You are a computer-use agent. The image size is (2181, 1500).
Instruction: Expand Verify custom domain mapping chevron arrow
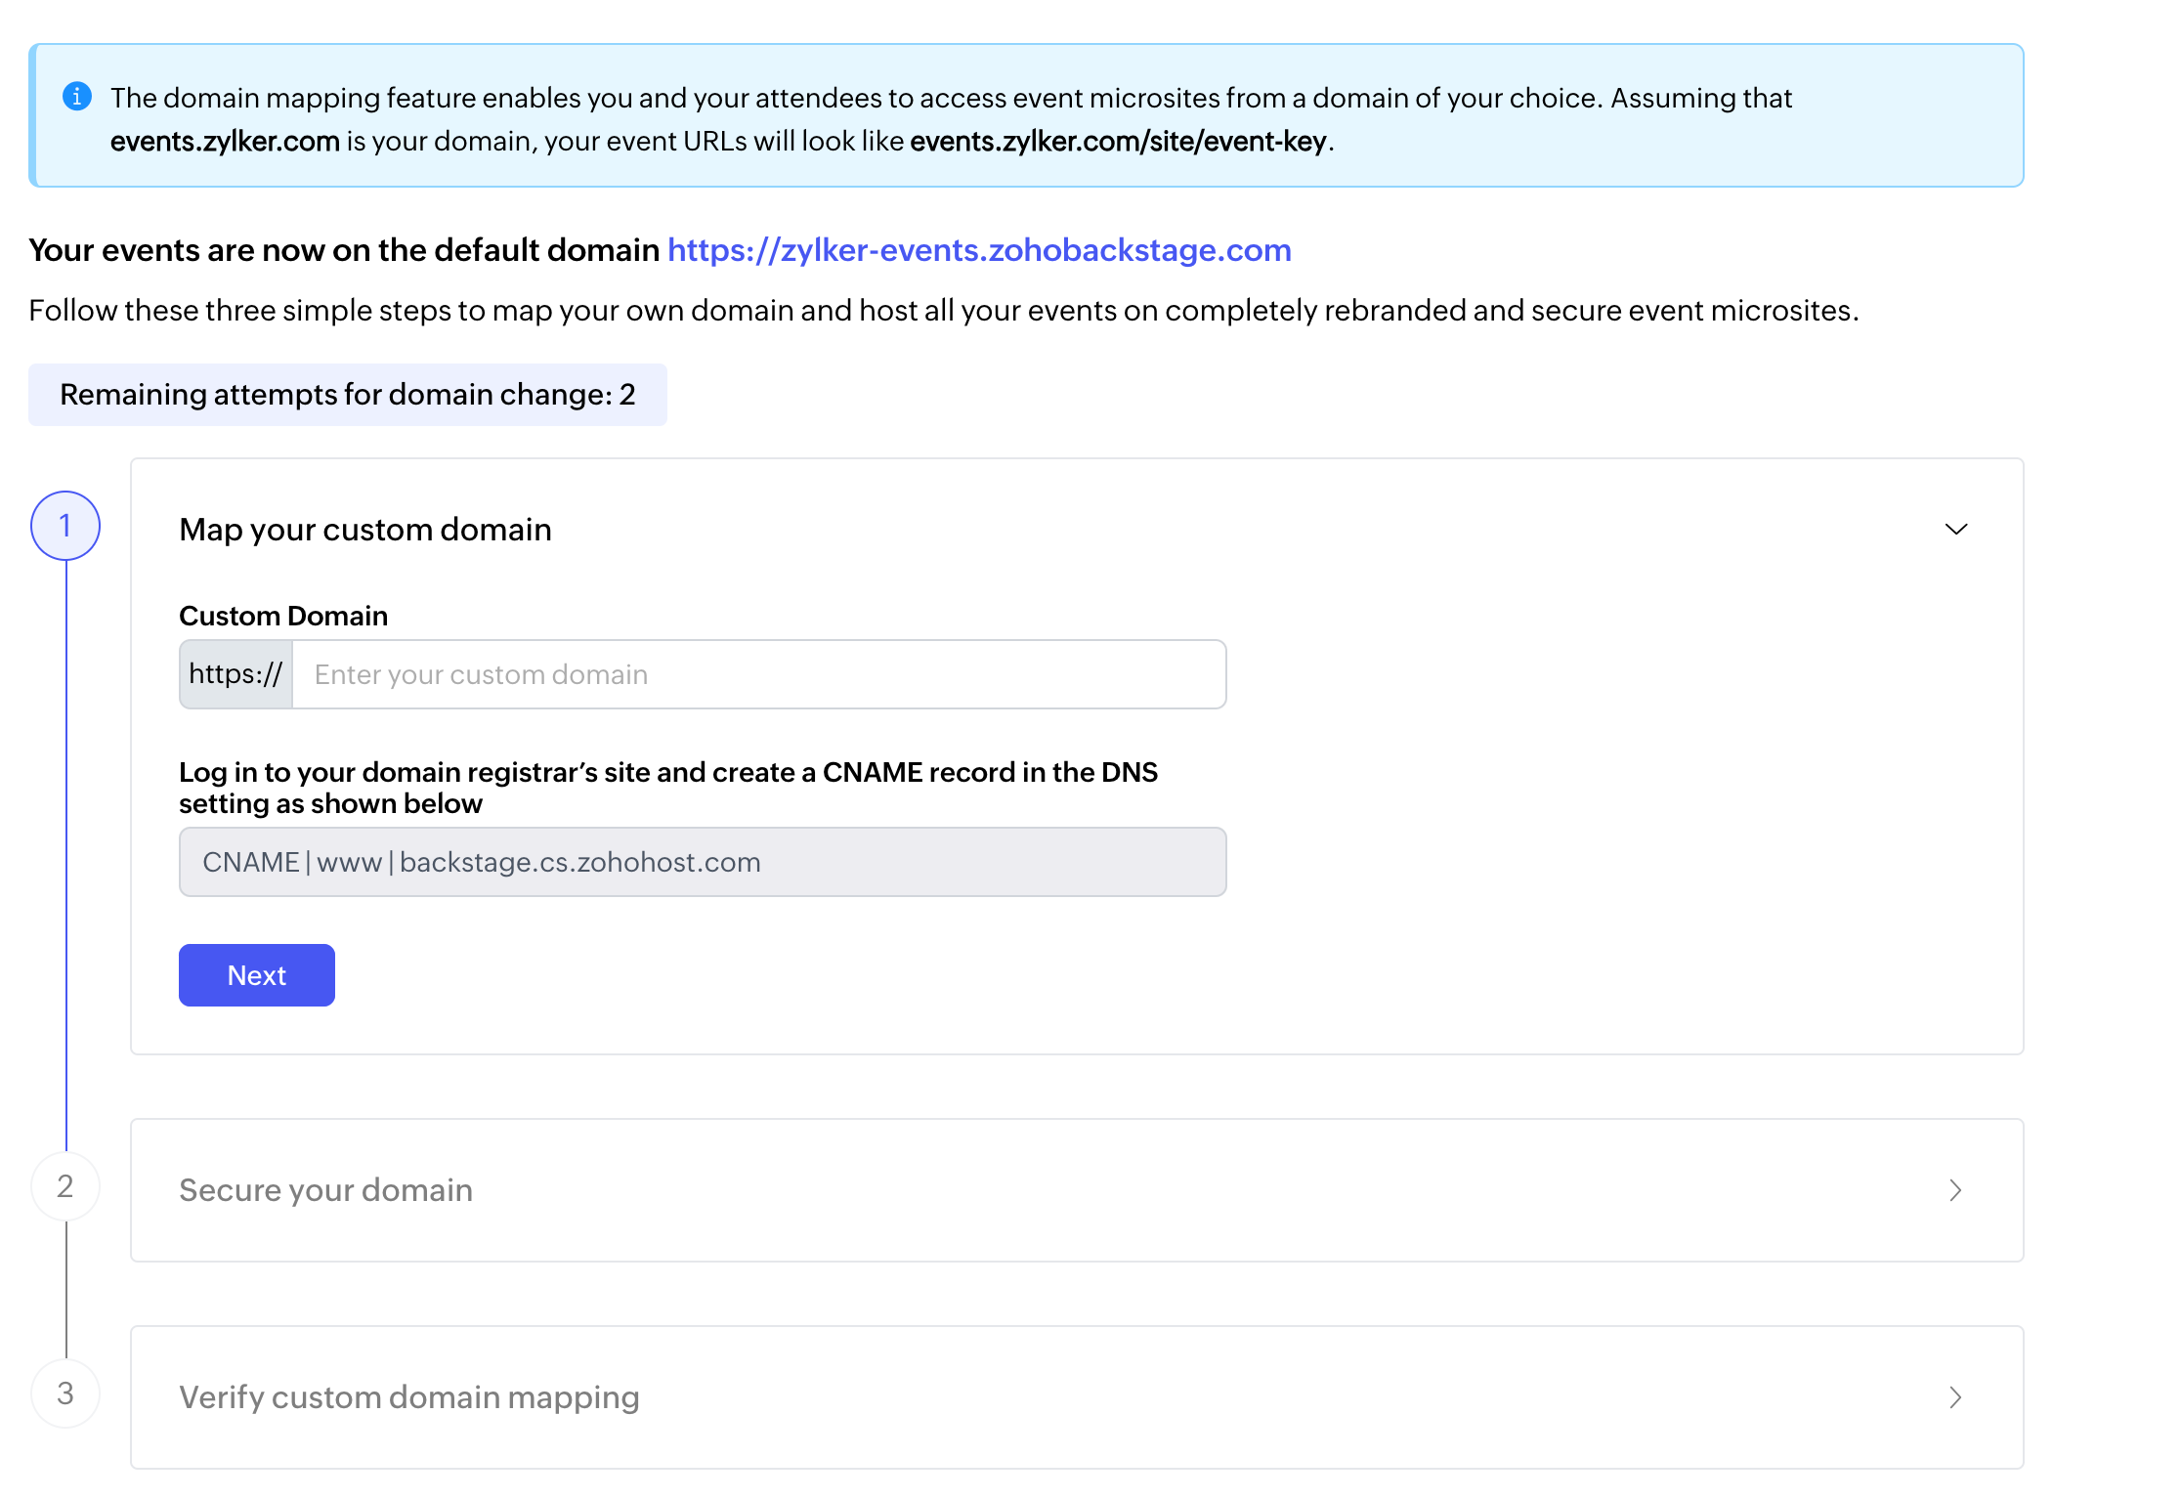coord(1955,1397)
